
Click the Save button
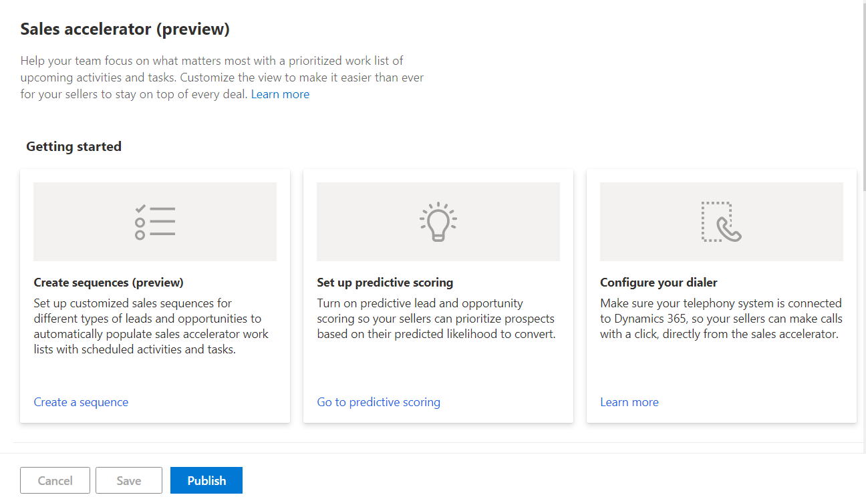click(x=128, y=480)
